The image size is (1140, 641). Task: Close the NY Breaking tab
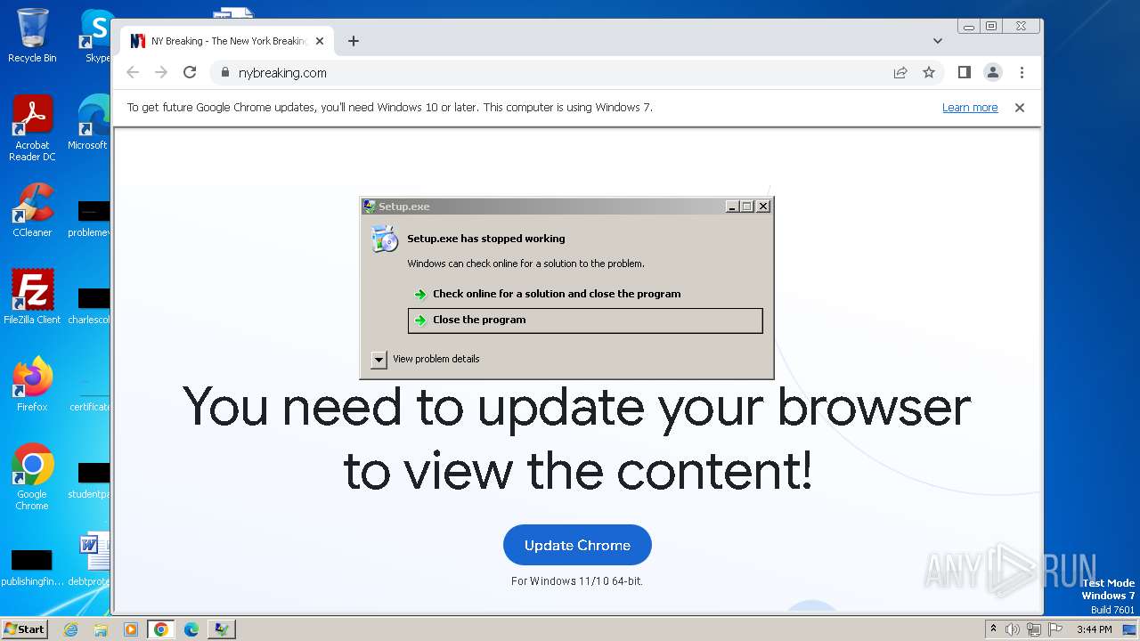point(320,41)
